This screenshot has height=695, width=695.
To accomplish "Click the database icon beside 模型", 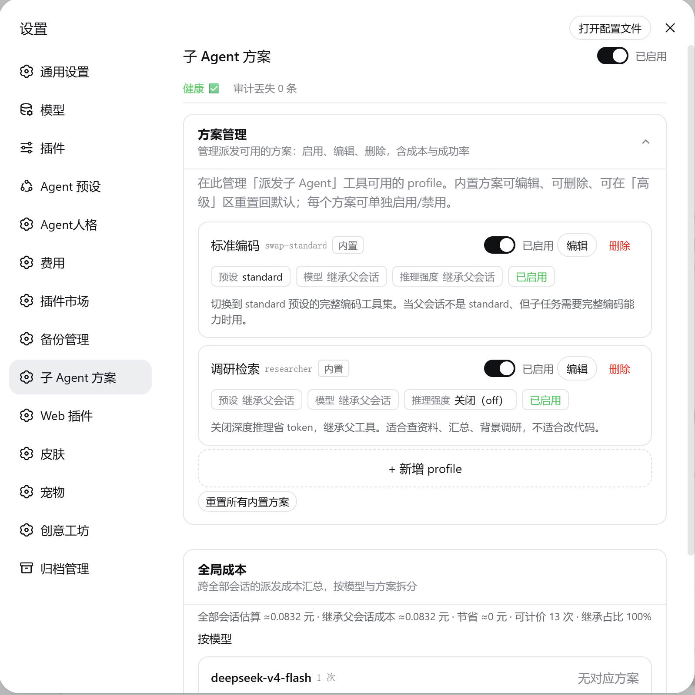I will coord(27,110).
